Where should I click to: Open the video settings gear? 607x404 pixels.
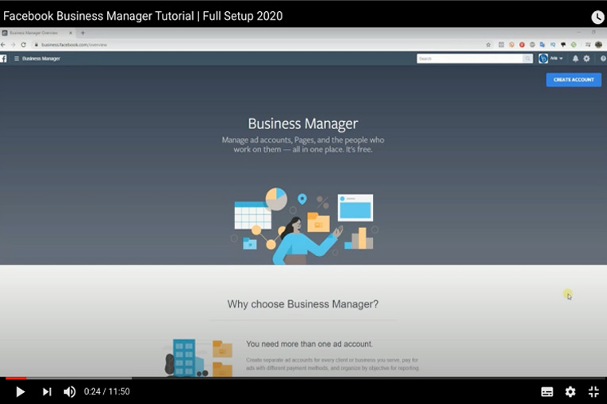point(571,391)
